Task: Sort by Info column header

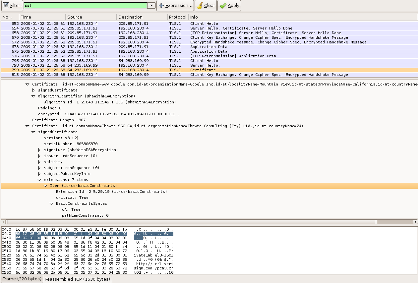Action: pos(303,17)
